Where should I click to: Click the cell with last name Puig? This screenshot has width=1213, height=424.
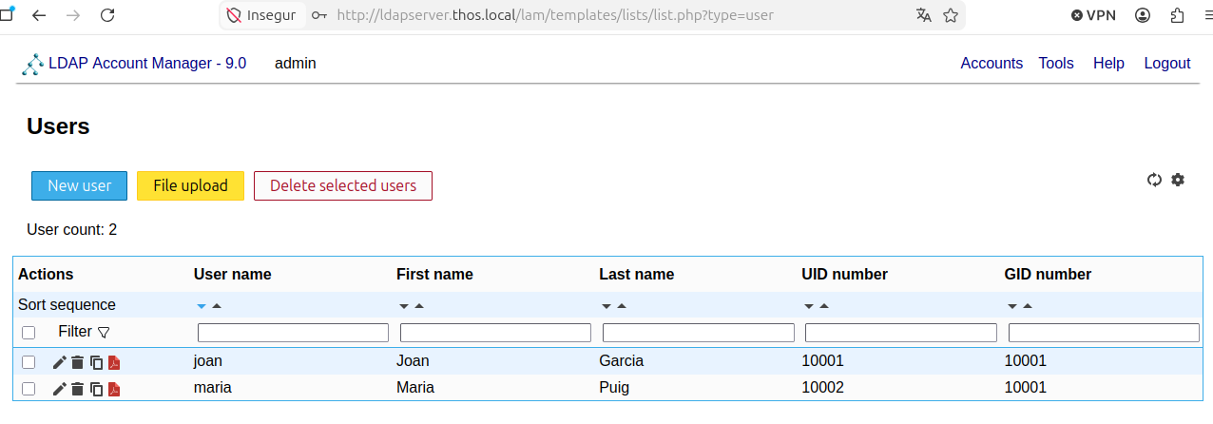pyautogui.click(x=614, y=388)
